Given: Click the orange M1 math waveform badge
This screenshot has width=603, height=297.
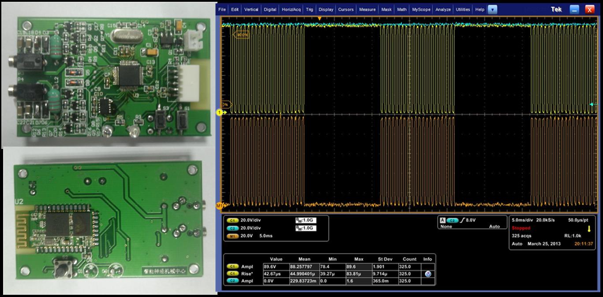Looking at the screenshot, I should click(232, 236).
